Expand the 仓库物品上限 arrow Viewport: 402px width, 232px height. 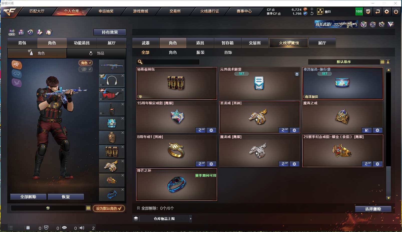191,219
